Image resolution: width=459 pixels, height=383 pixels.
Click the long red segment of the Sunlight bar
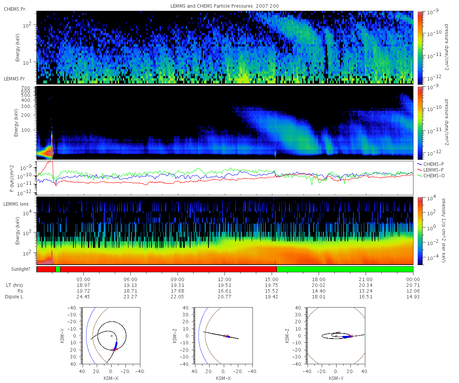(x=168, y=269)
